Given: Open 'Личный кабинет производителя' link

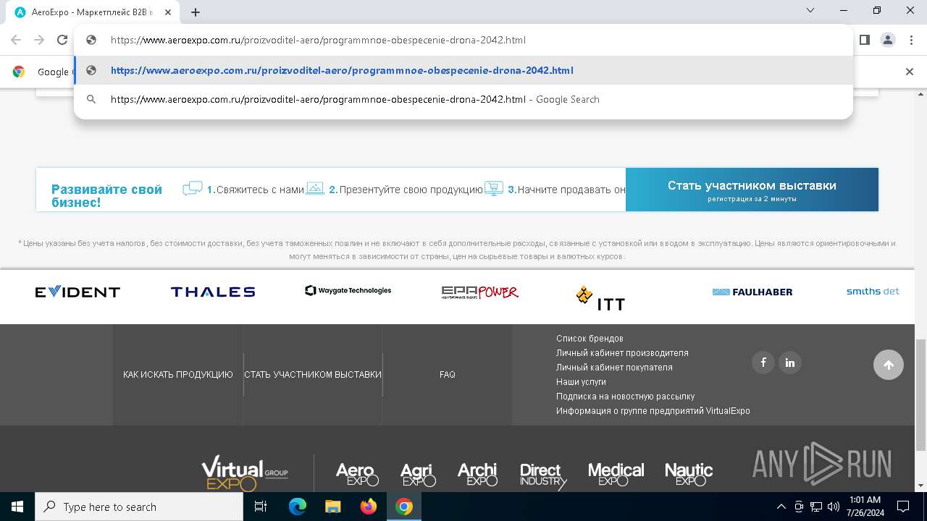Looking at the screenshot, I should (x=622, y=353).
